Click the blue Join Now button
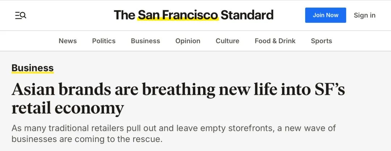This screenshot has height=151, width=391. coord(325,15)
